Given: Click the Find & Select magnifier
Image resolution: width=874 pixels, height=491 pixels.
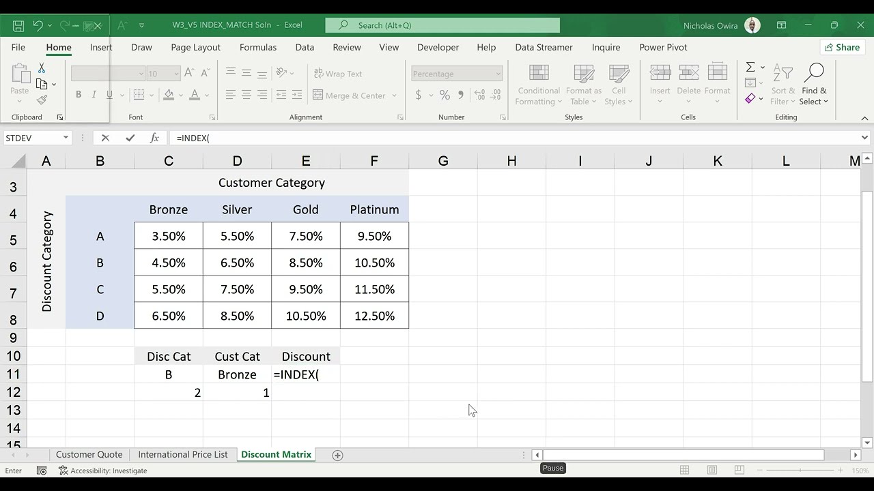Looking at the screenshot, I should 814,85.
